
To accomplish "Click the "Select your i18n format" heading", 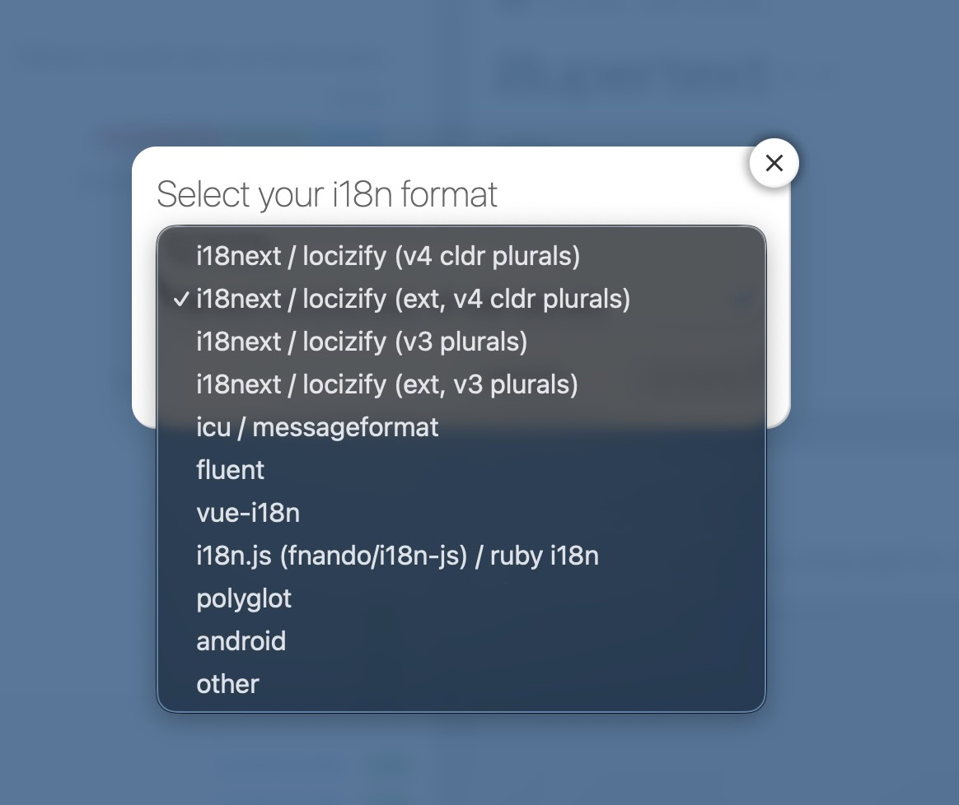I will point(327,194).
